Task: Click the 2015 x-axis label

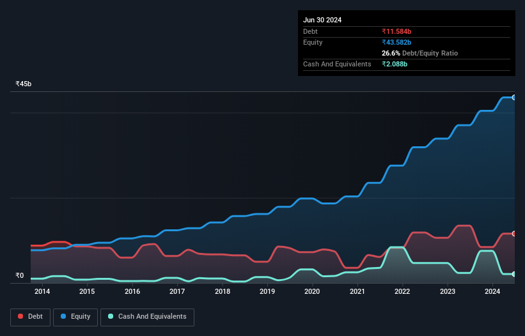Action: (x=87, y=291)
